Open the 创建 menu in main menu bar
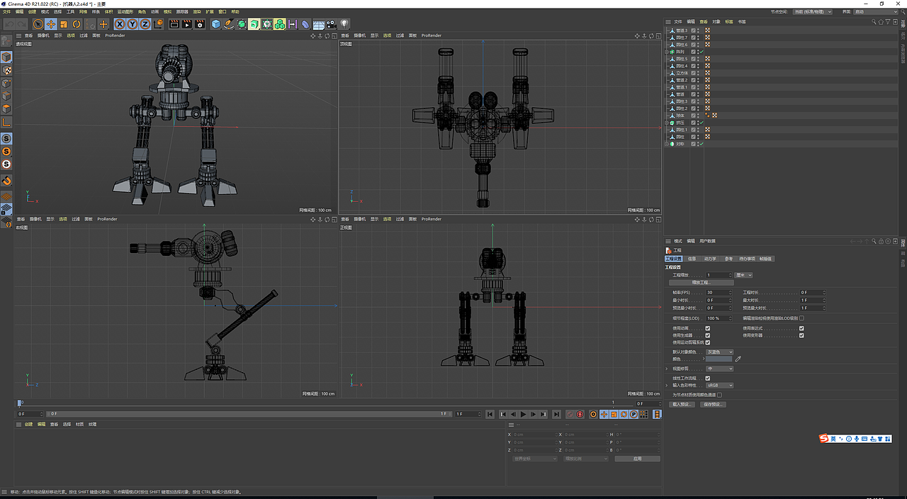Image resolution: width=907 pixels, height=499 pixels. point(32,12)
